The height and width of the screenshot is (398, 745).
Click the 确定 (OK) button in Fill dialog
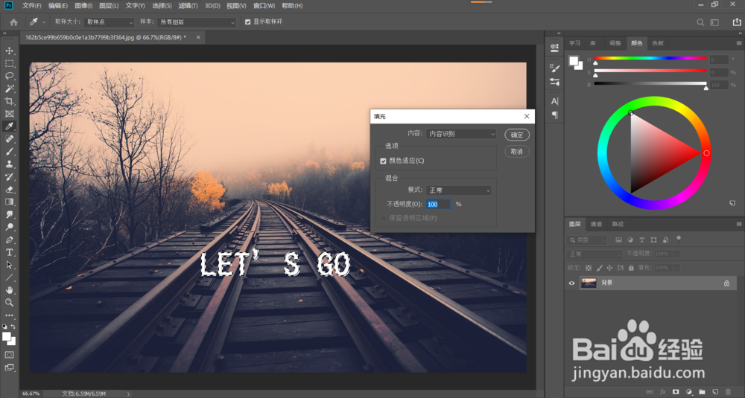tap(517, 135)
